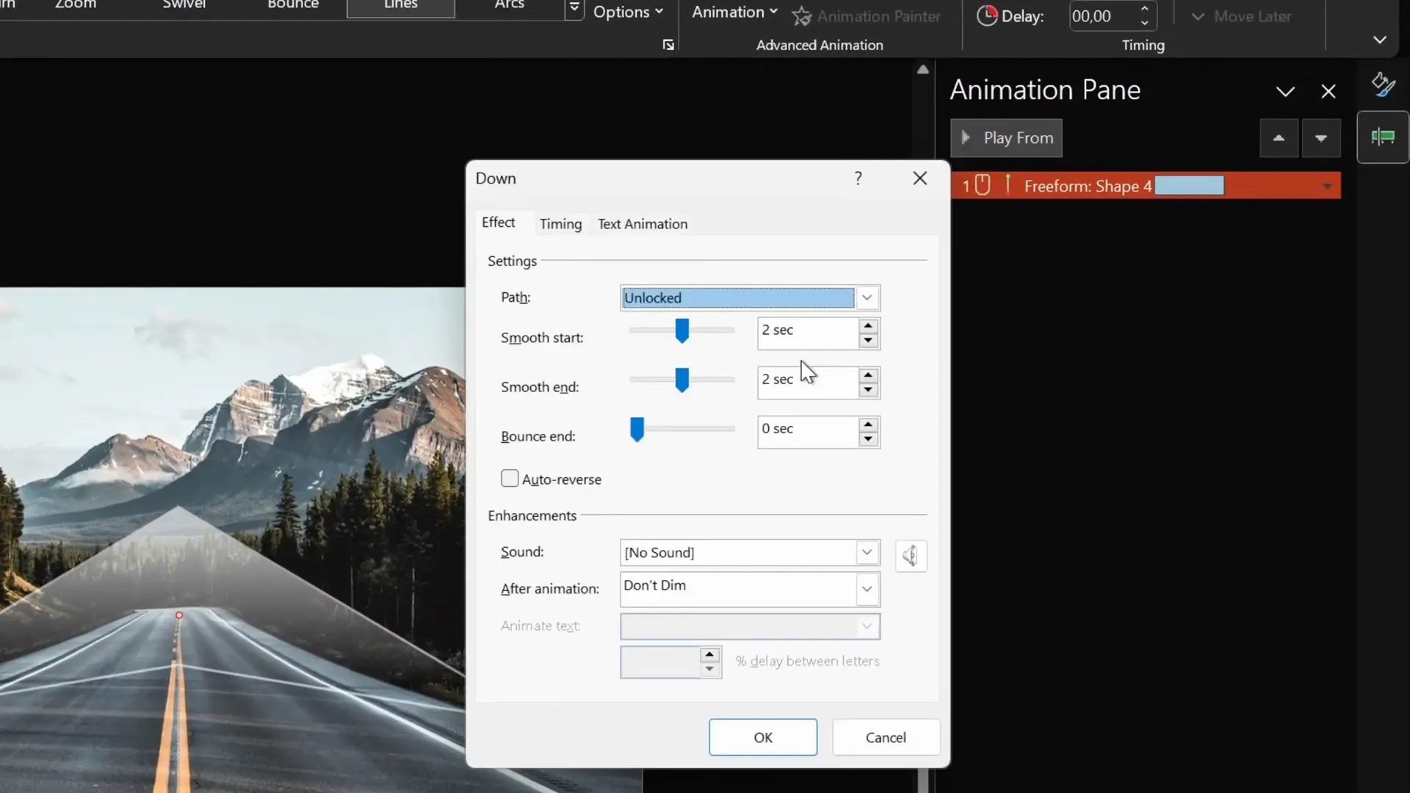Click the blue timeline bar of Shape 4
This screenshot has width=1410, height=793.
click(x=1189, y=186)
